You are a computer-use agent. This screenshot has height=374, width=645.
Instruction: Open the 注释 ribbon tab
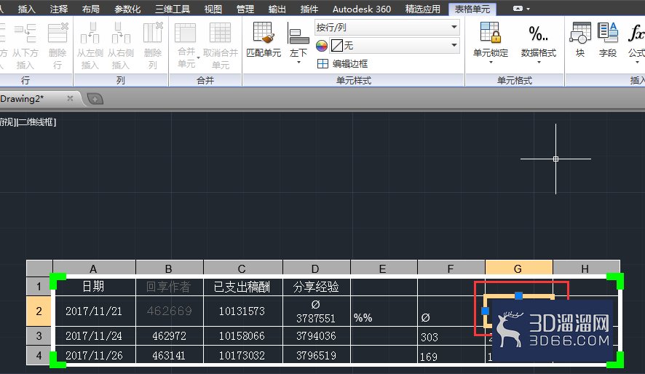coord(59,9)
